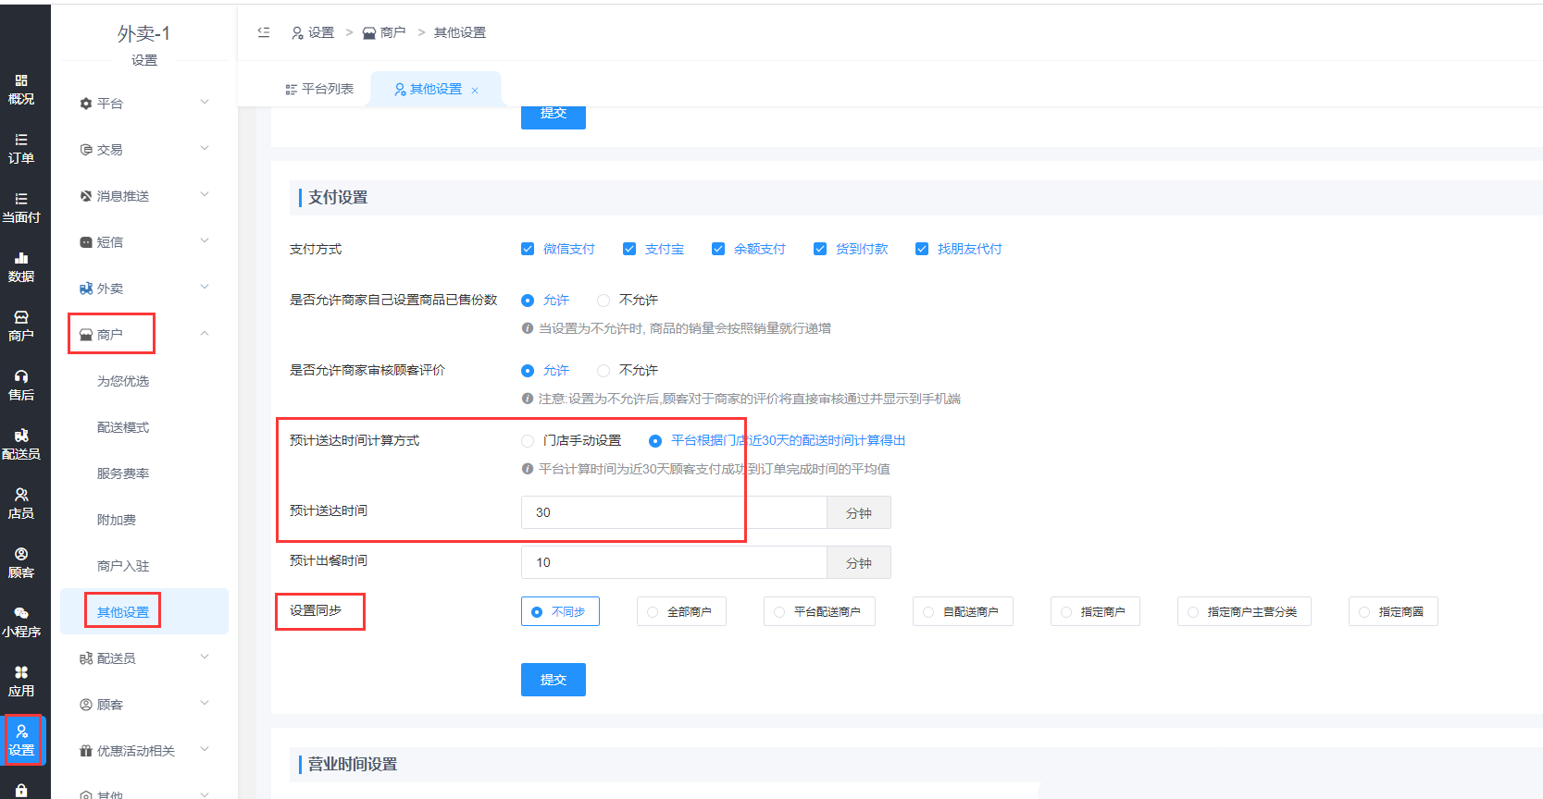Uncheck the 余额支付 checkbox

[x=718, y=249]
